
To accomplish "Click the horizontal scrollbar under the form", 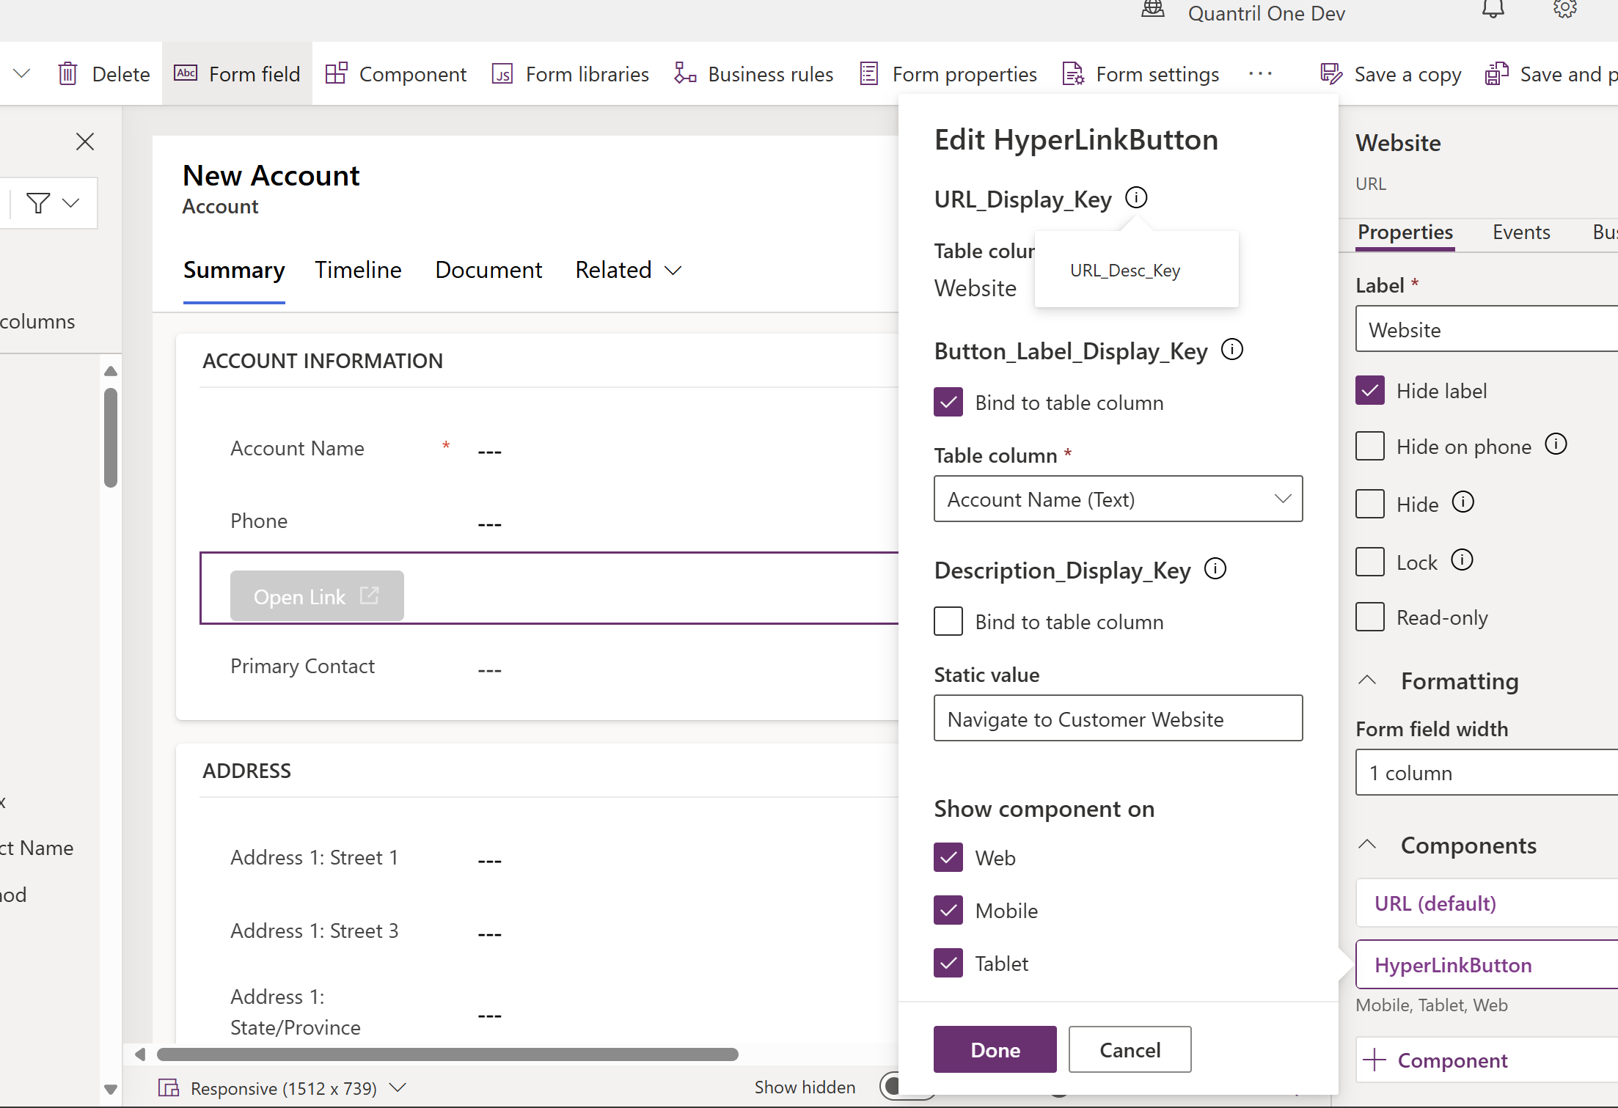I will [447, 1054].
